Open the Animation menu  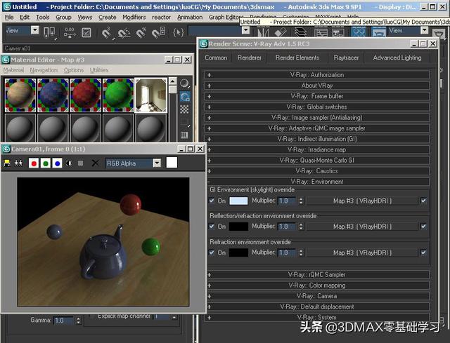[190, 18]
